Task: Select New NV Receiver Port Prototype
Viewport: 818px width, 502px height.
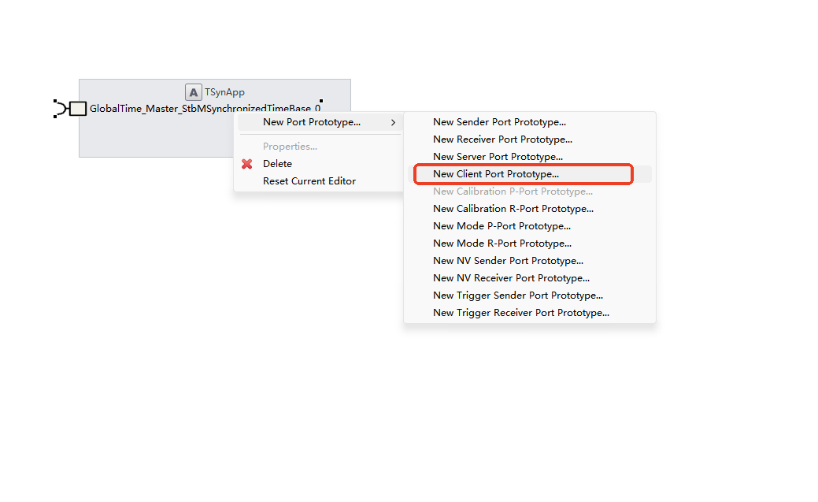Action: (511, 278)
